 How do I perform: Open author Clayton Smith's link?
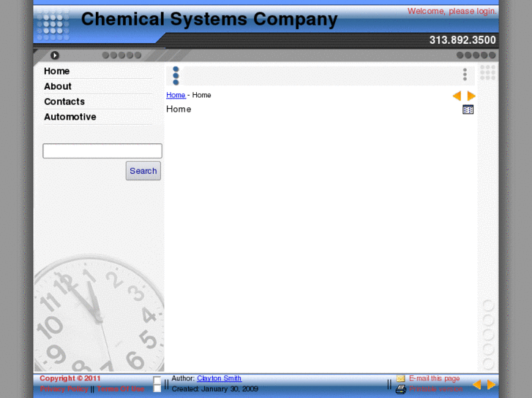[220, 378]
